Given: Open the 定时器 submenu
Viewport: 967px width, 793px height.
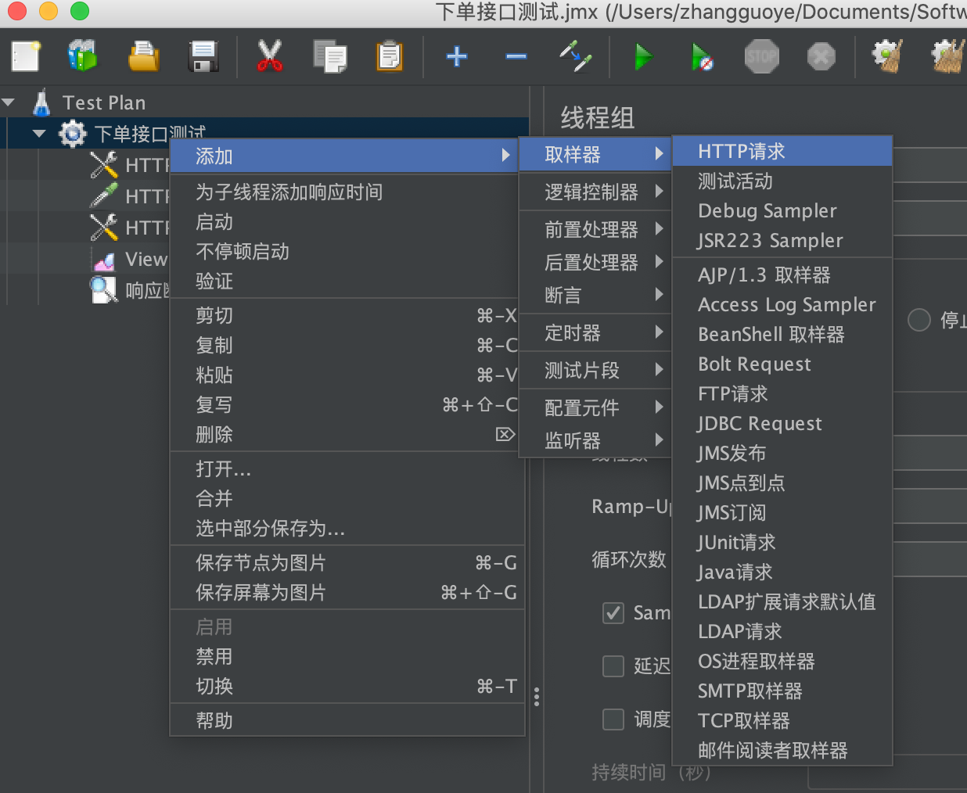Looking at the screenshot, I should tap(596, 332).
